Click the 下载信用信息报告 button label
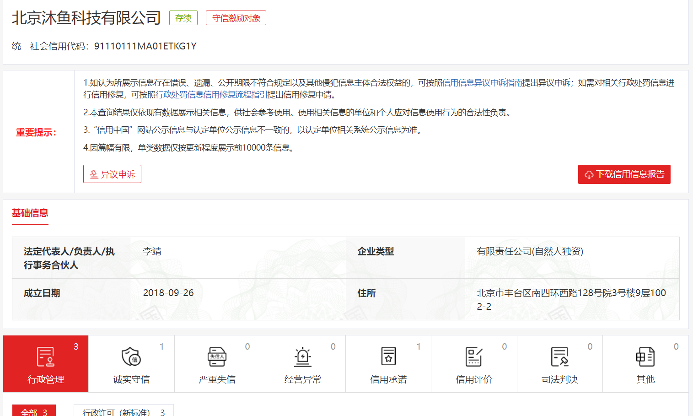The image size is (693, 416). (630, 174)
